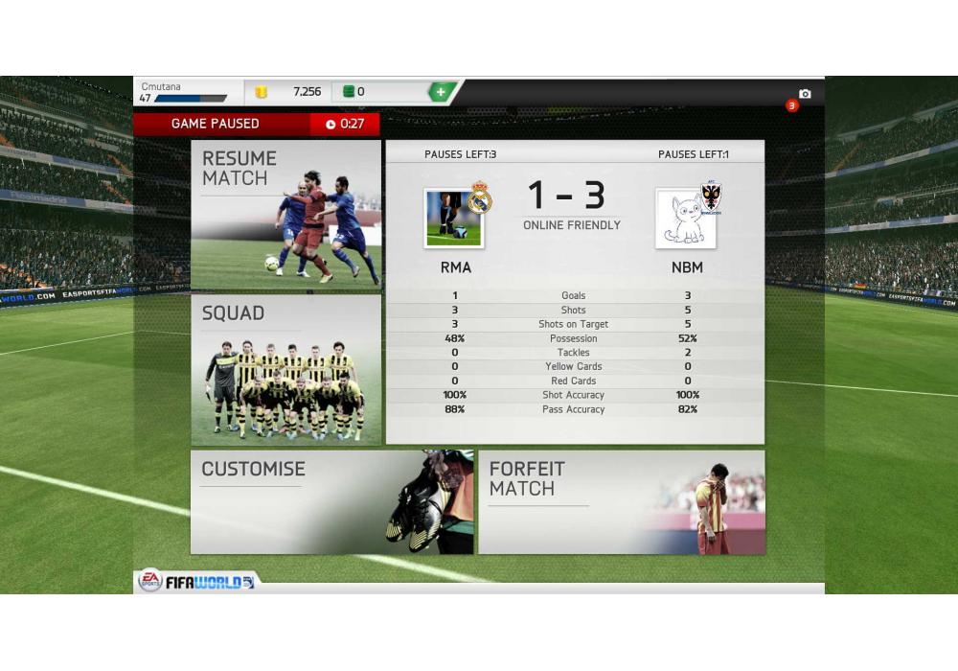The image size is (958, 671).
Task: Click the 88% pass accuracy value
Action: 454,409
